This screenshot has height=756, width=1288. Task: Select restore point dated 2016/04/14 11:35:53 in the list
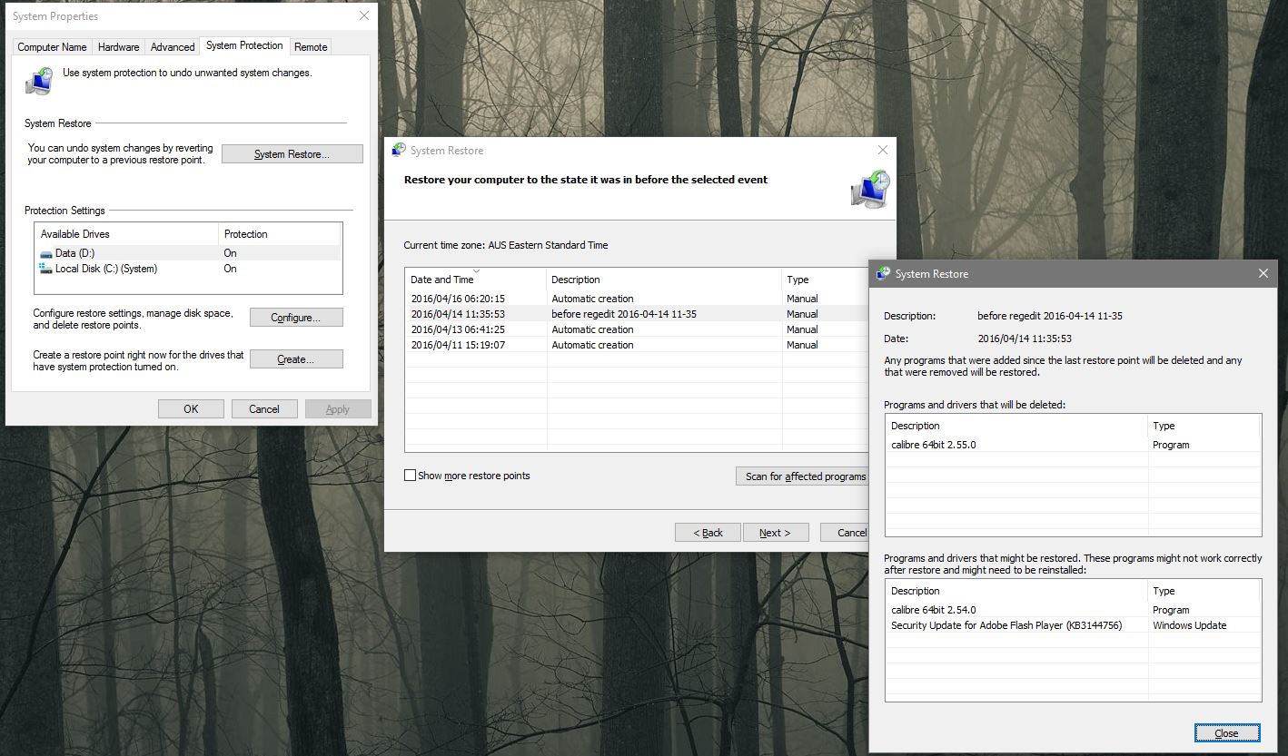point(639,314)
